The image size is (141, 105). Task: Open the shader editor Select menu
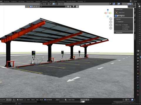tap(33, 100)
